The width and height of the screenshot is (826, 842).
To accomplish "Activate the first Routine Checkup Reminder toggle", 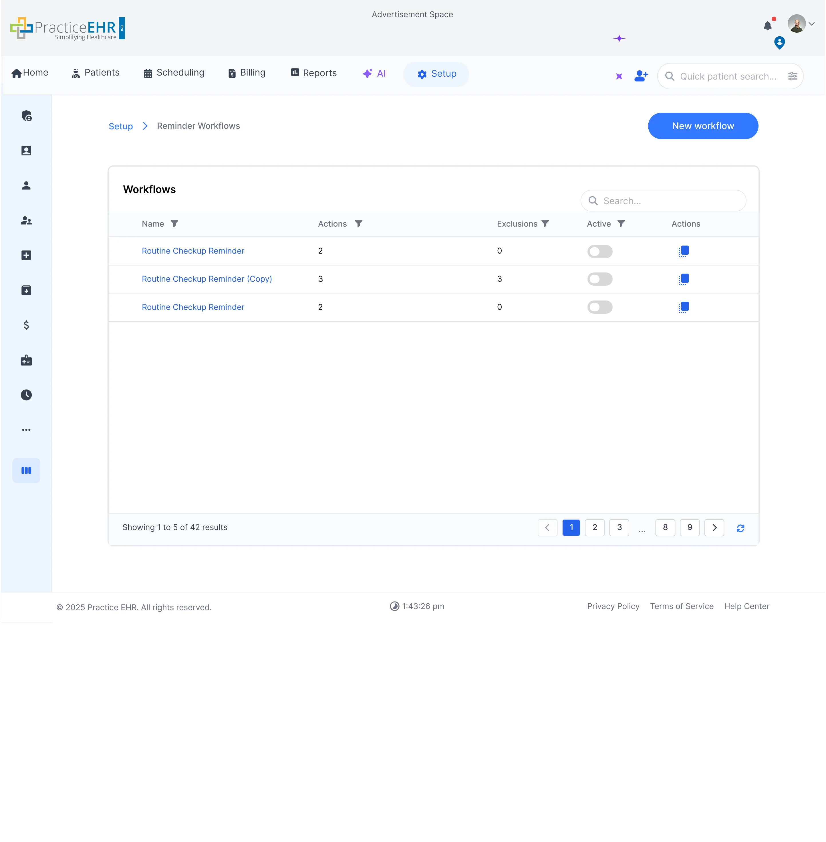I will (x=600, y=251).
